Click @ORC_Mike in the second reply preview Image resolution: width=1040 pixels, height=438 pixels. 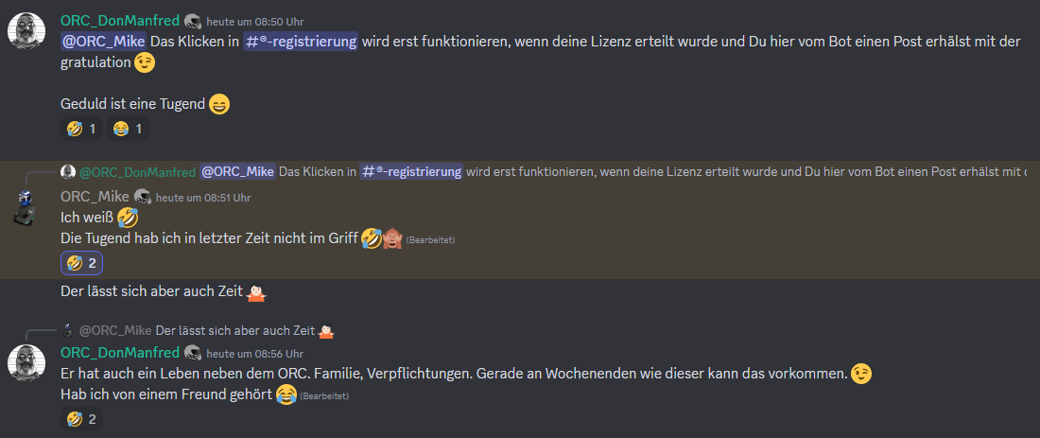(x=115, y=330)
